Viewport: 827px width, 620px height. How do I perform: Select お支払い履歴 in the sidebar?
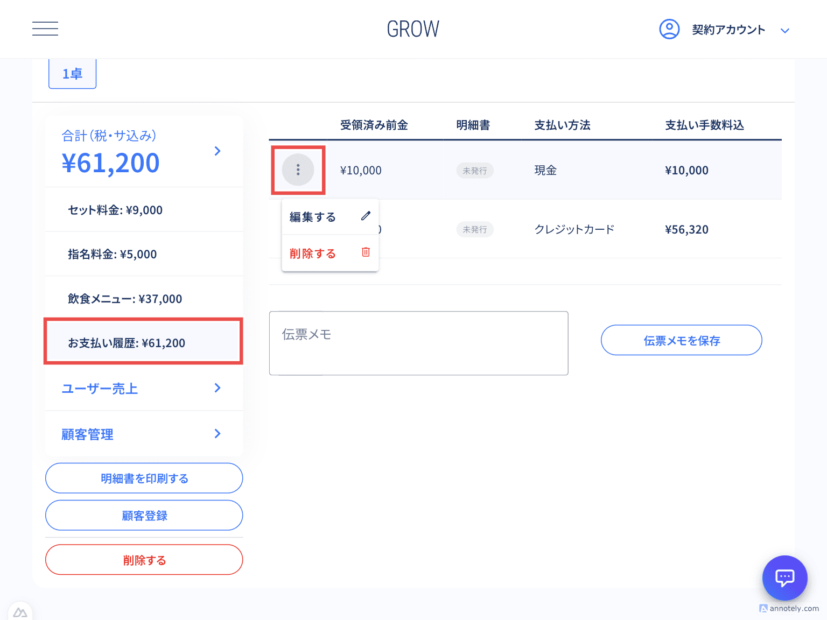143,343
